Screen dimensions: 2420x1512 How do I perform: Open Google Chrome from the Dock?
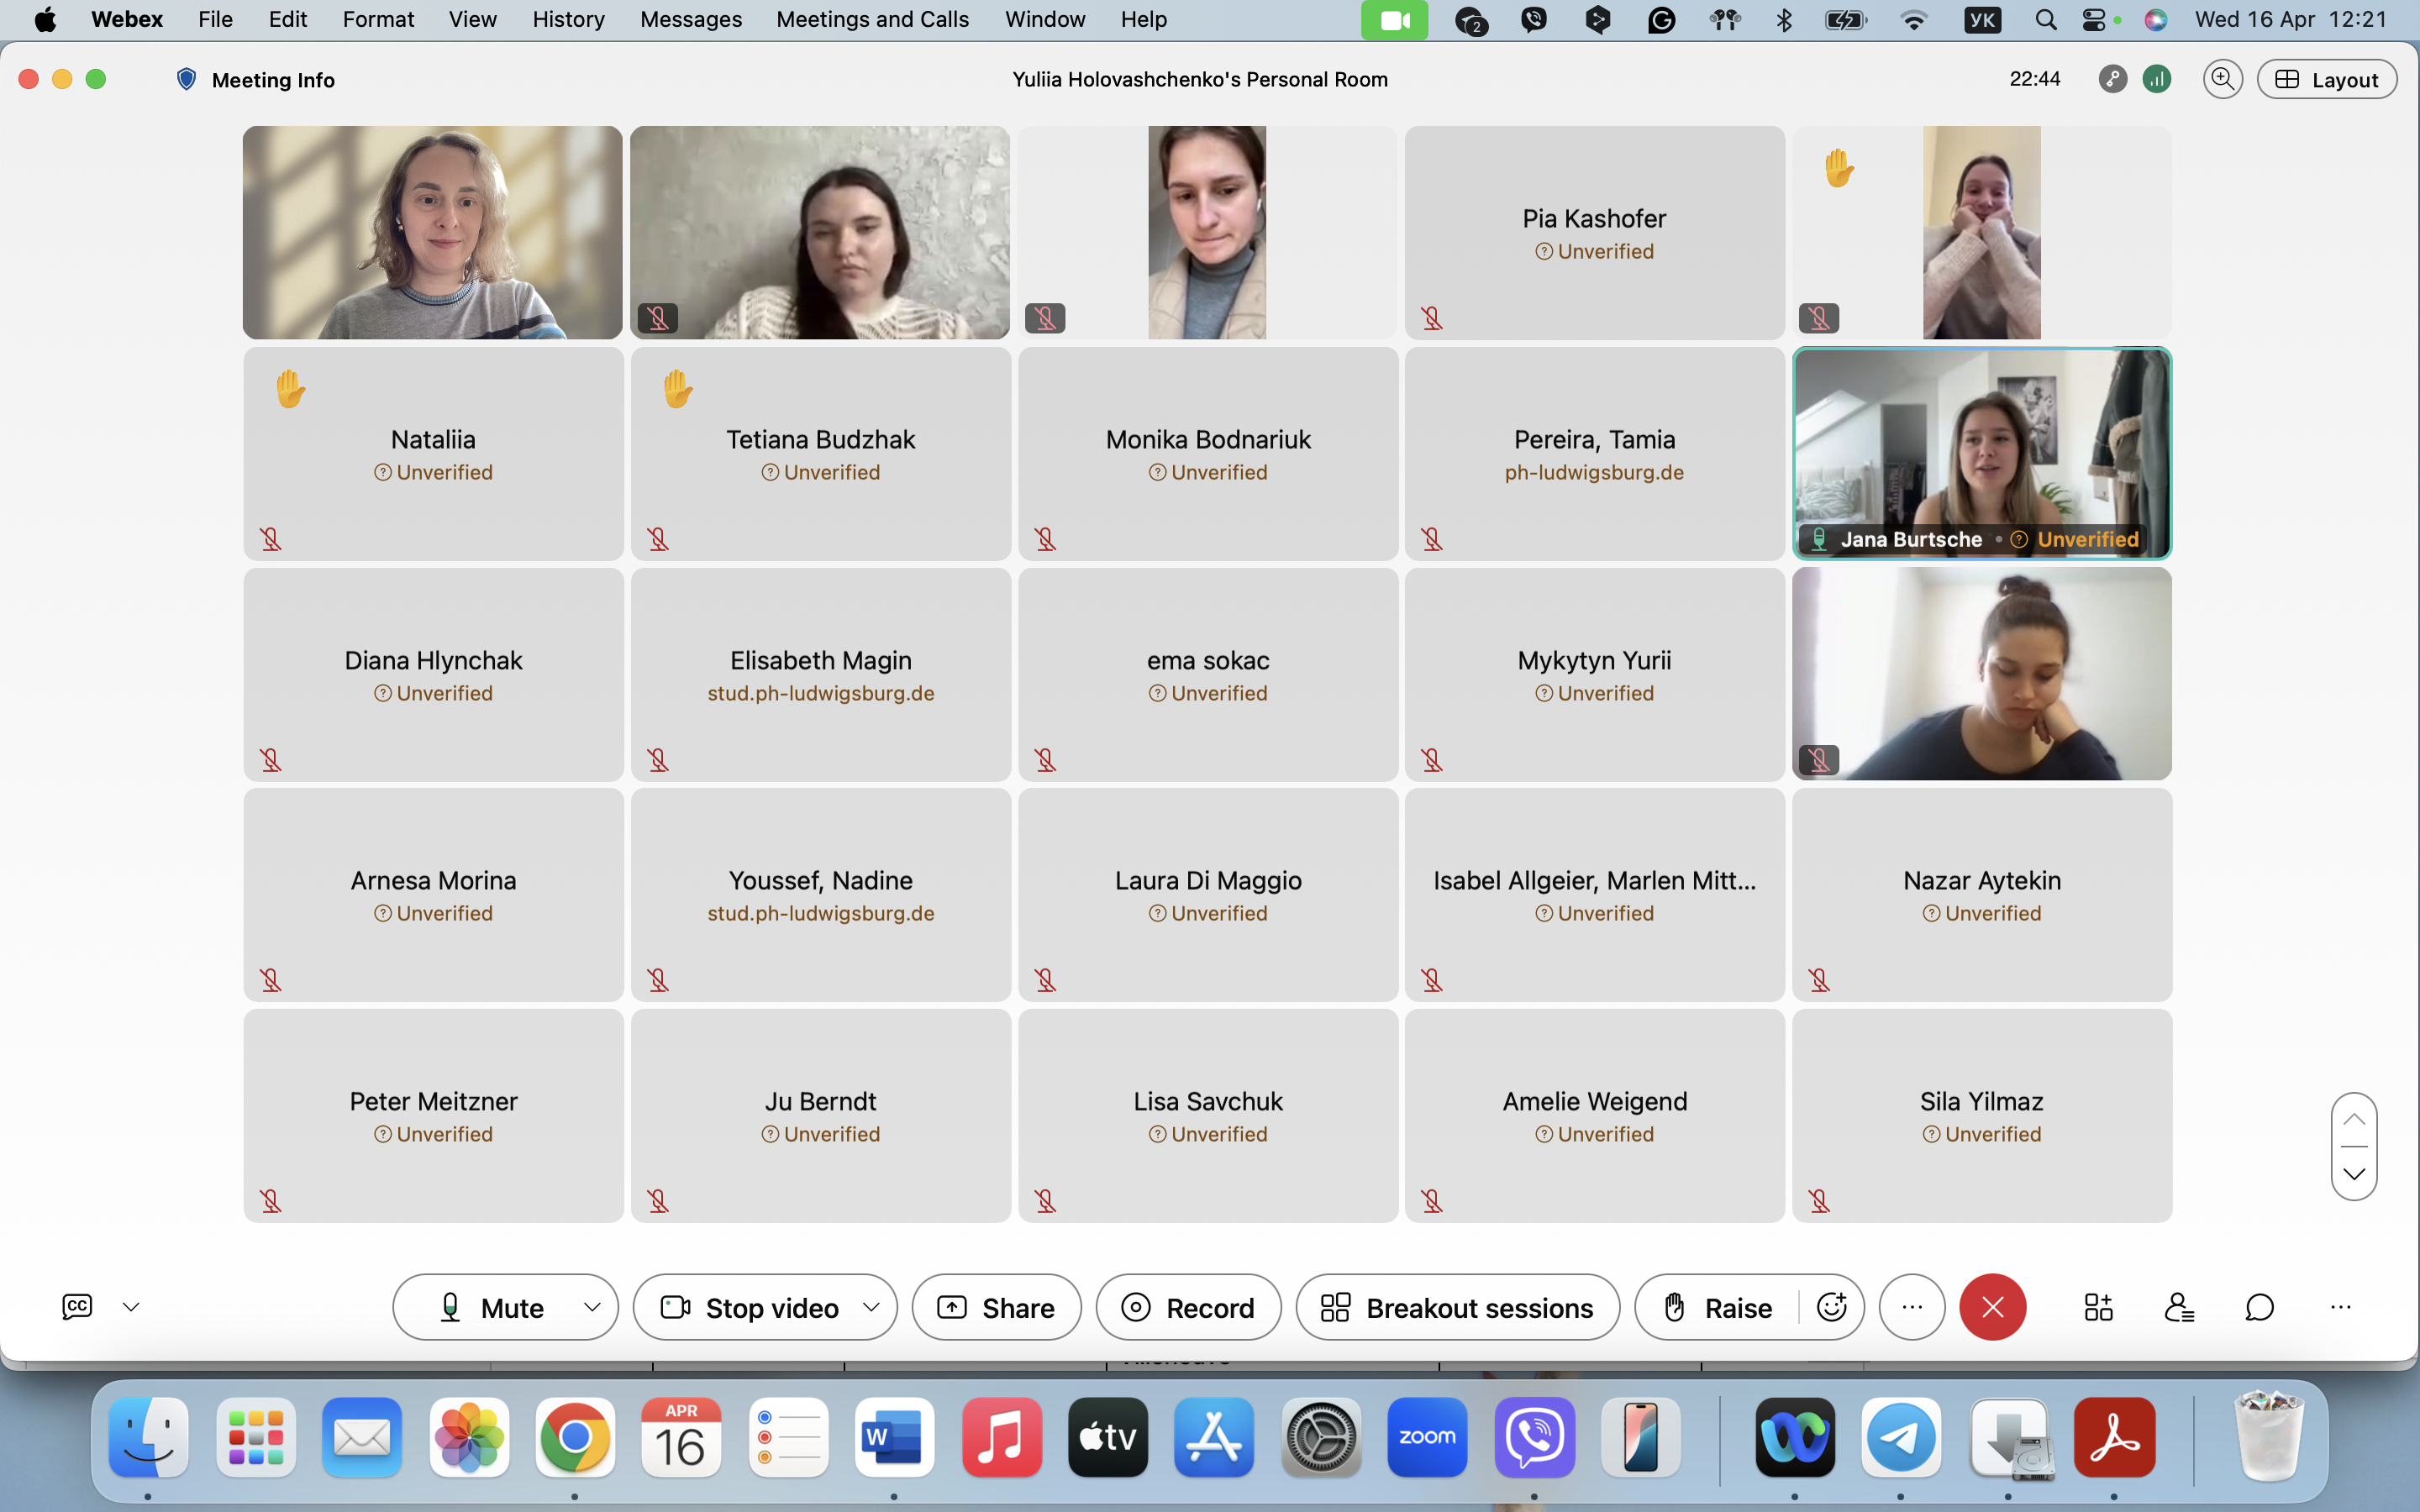574,1437
